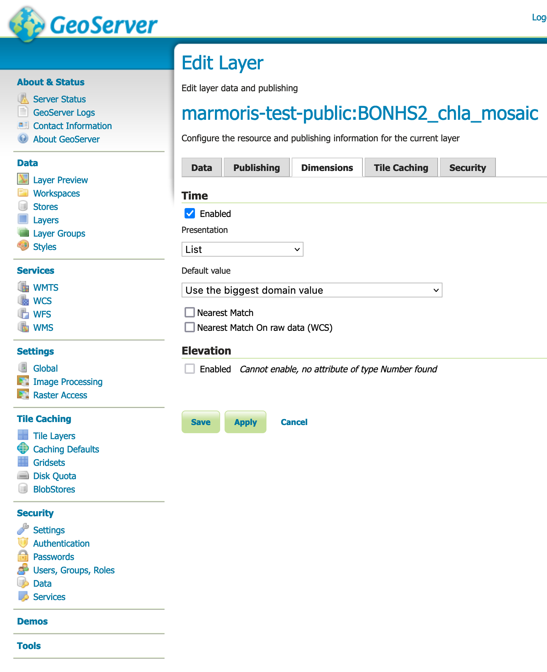Open security Data rules link
This screenshot has height=672, width=547.
(42, 583)
